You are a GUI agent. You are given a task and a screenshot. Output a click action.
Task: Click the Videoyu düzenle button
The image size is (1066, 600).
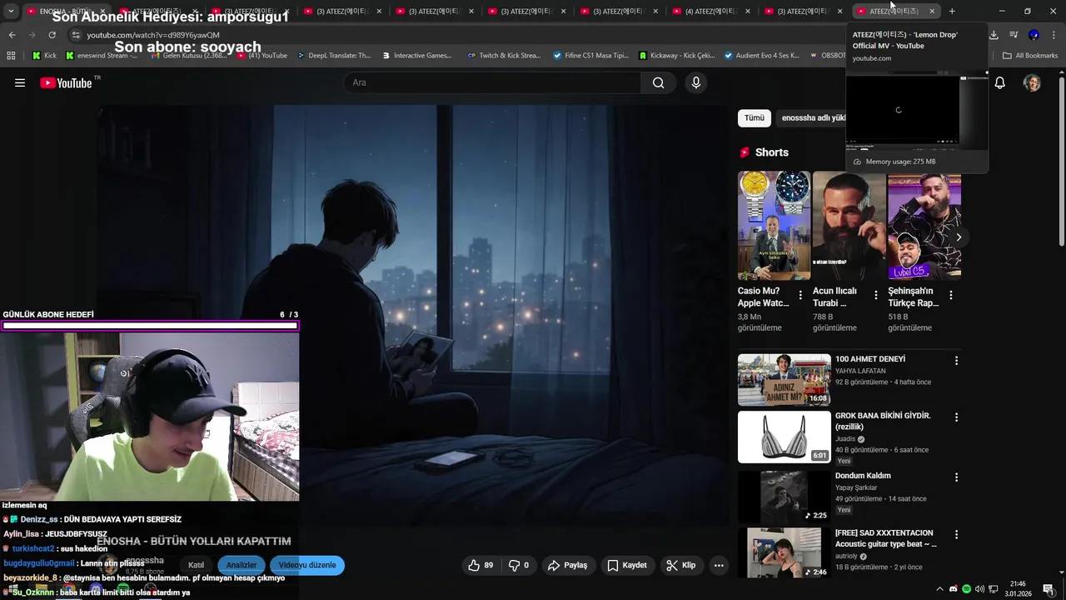(x=307, y=565)
